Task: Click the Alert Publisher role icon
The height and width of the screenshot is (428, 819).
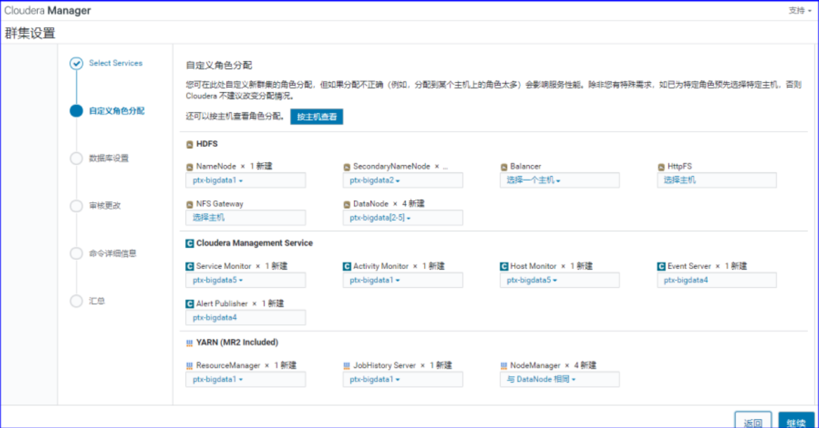Action: [x=190, y=304]
